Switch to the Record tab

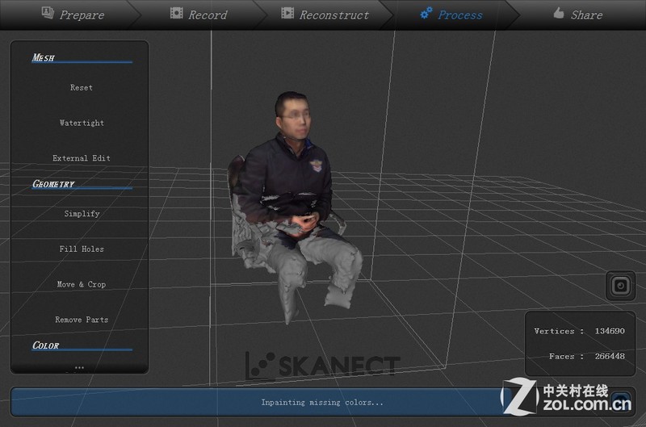(x=199, y=15)
